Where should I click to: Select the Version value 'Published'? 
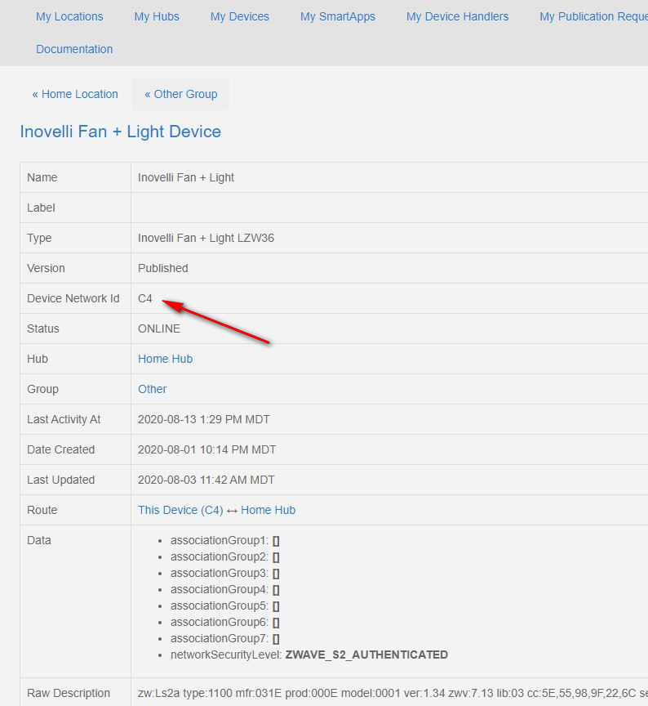click(x=162, y=268)
